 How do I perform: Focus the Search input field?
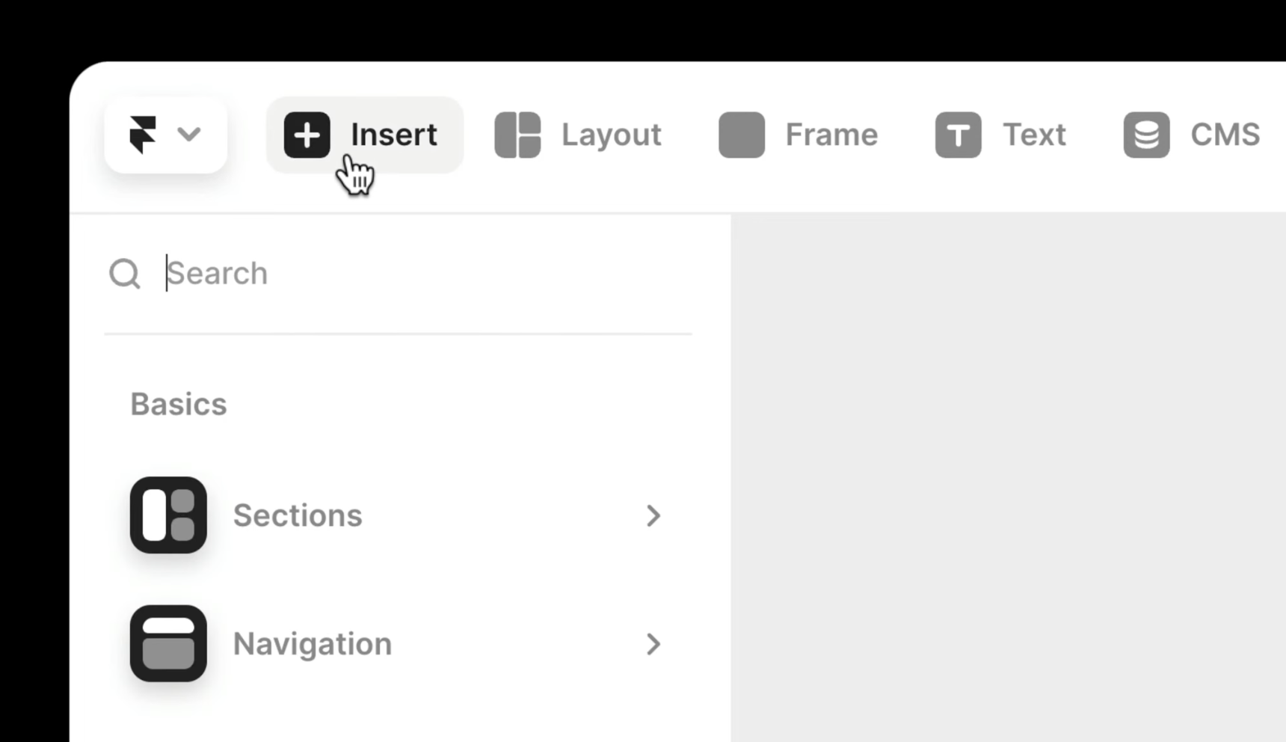(x=419, y=274)
